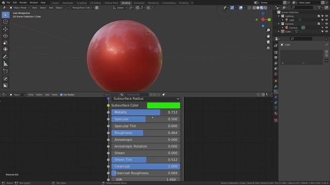
Task: Click the properties editor search field
Action: 301,39
